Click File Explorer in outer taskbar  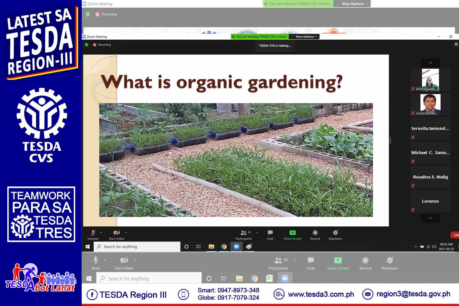[x=239, y=278]
